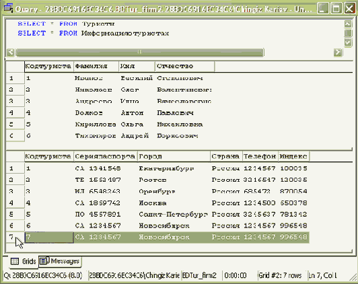Click the editor's horizontal scroll right arrow
Screen dimensions: 358x284
(x=338, y=52)
